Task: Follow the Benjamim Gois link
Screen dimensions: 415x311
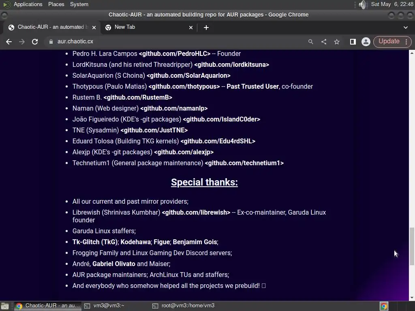Action: coord(195,242)
